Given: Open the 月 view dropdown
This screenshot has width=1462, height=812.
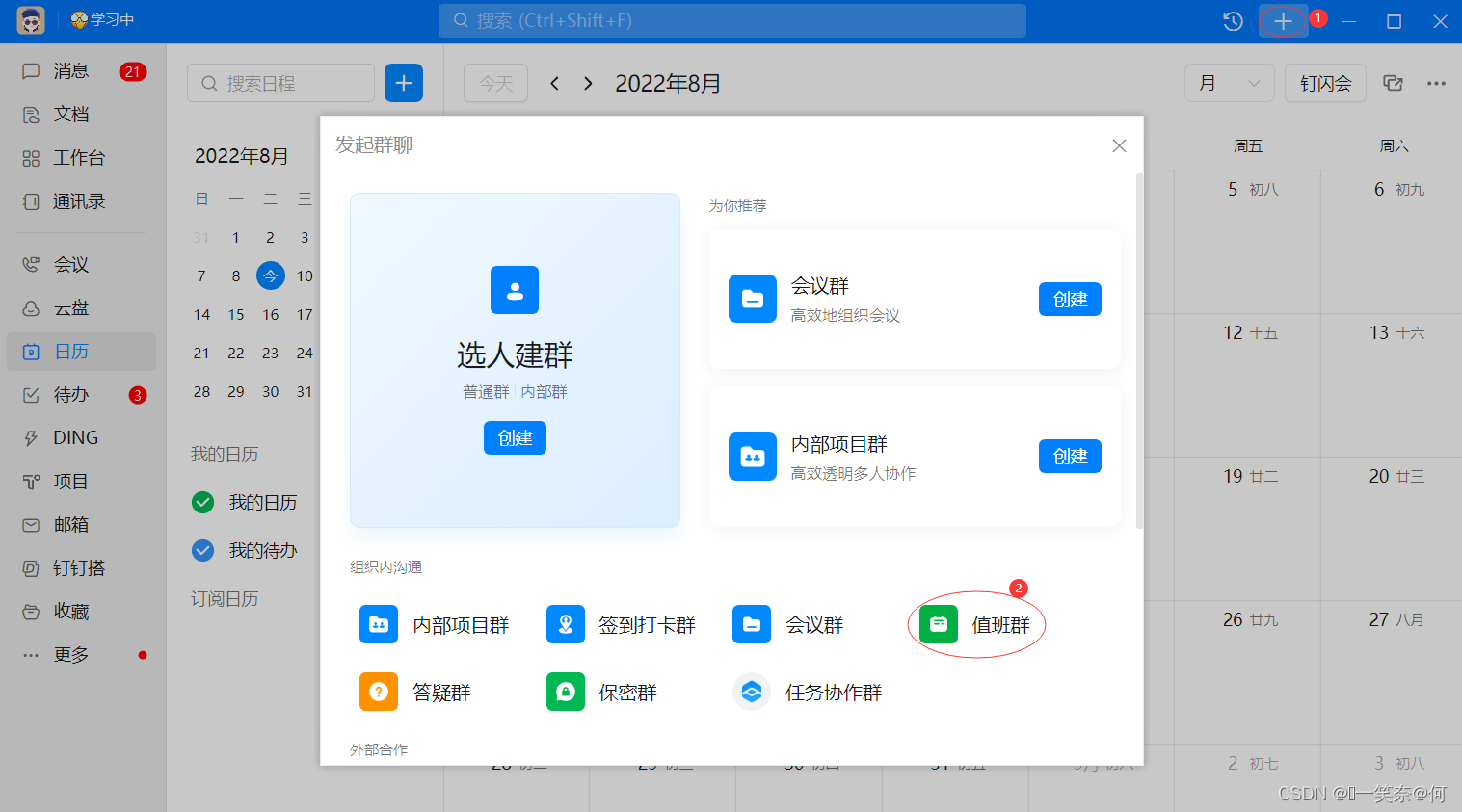Looking at the screenshot, I should [1230, 84].
